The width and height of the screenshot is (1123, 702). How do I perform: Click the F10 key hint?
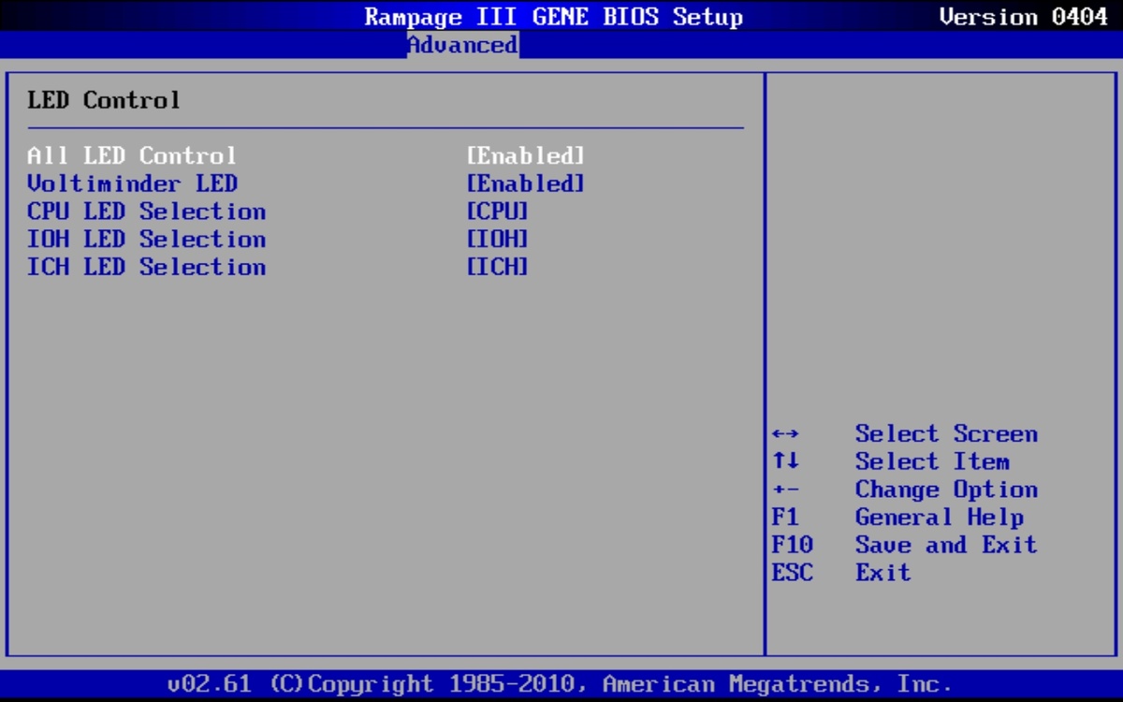tap(792, 545)
